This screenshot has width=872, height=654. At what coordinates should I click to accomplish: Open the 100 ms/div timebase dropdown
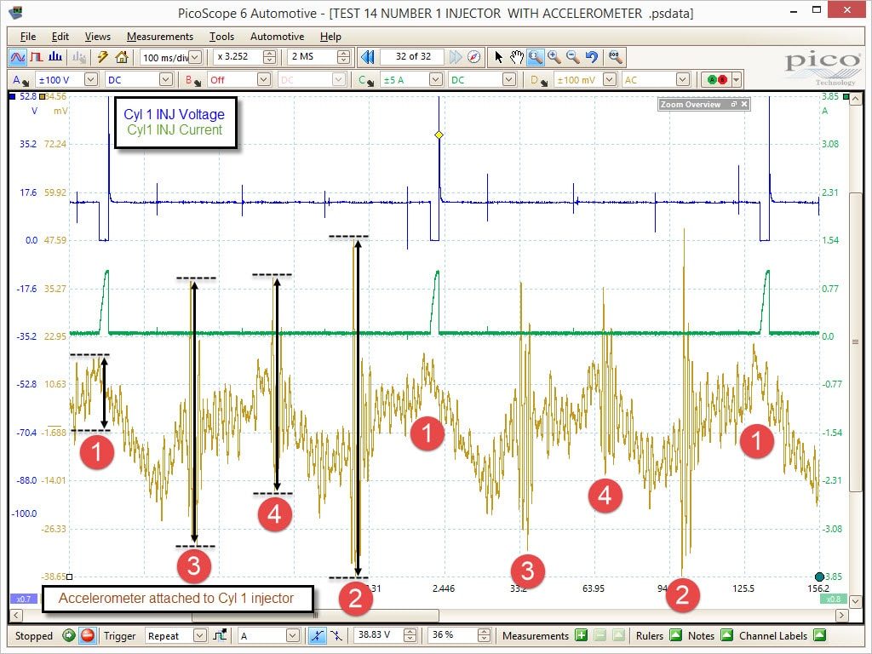[195, 57]
